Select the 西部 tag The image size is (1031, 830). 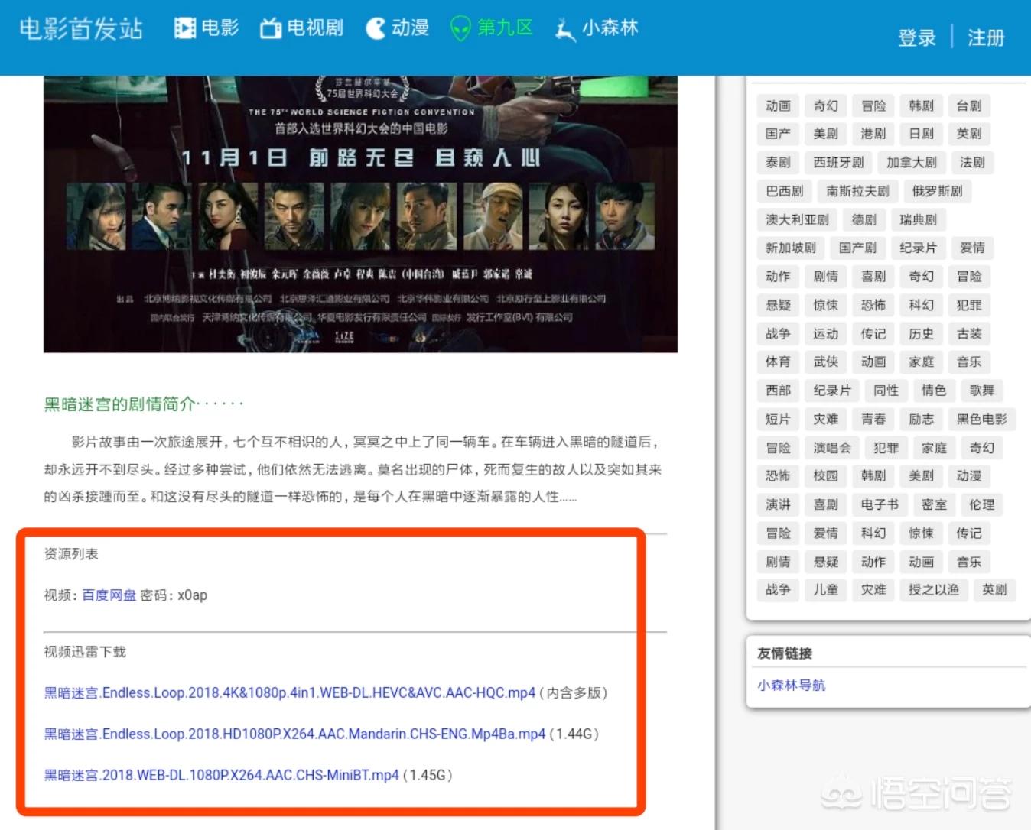click(778, 391)
